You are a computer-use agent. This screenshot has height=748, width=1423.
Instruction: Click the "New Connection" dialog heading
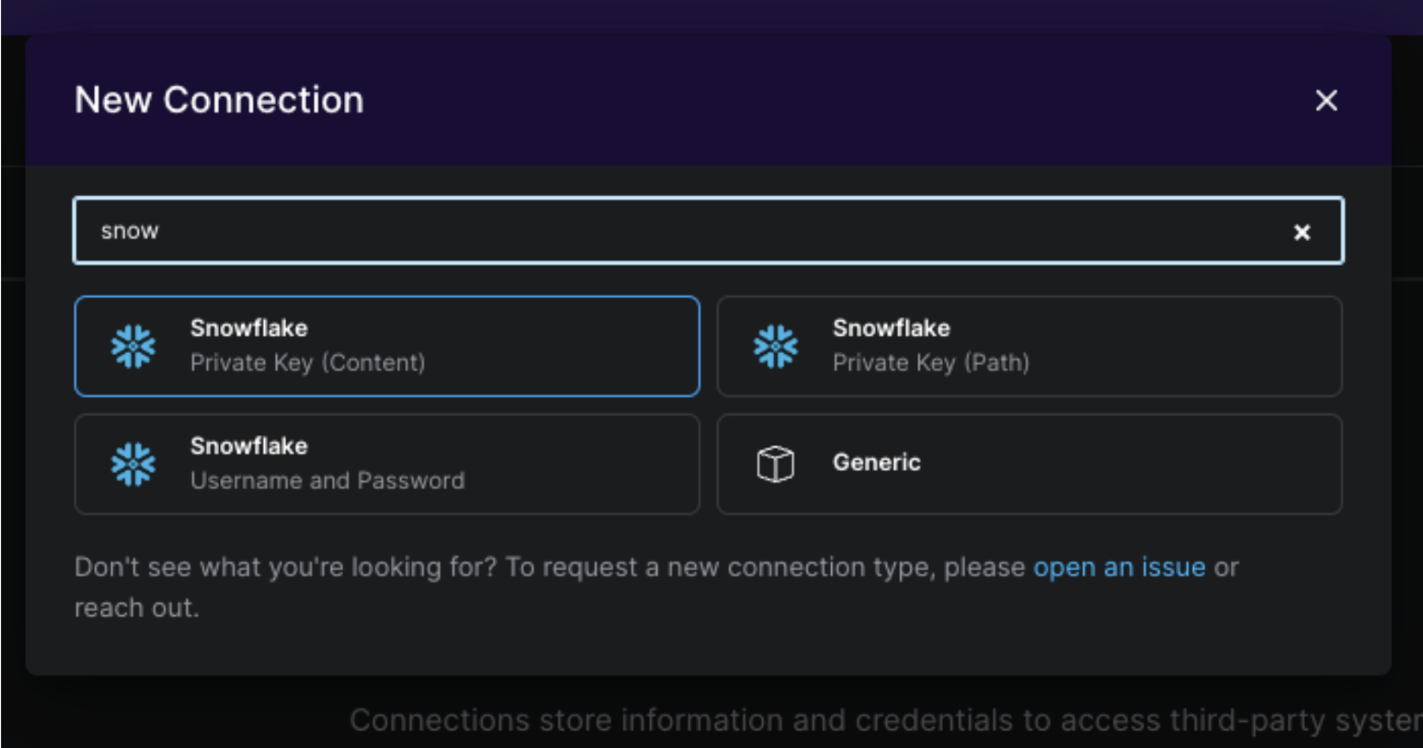click(219, 100)
